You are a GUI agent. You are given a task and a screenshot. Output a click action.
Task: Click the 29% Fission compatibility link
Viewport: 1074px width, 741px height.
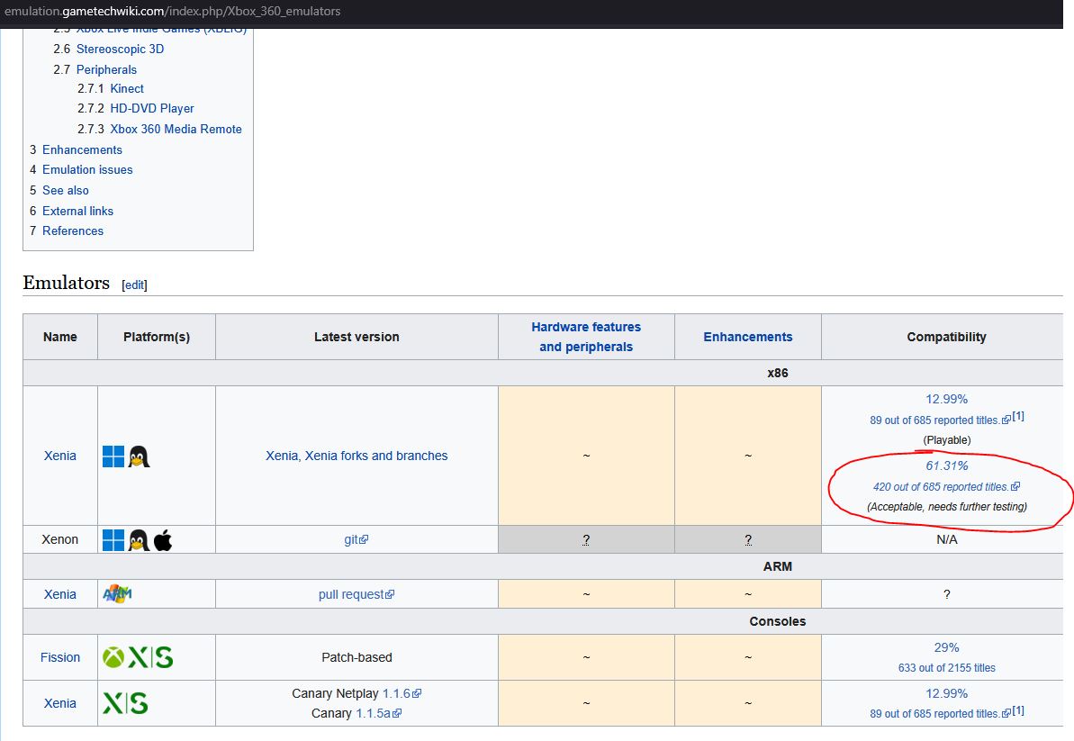[x=946, y=648]
